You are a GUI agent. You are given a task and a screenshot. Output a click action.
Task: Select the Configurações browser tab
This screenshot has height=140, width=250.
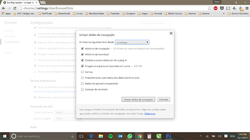20,3
